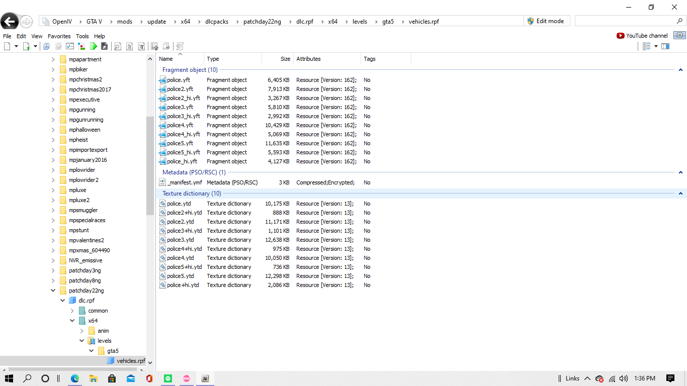
Task: Expand the mpapartment tree node
Action: click(x=53, y=59)
